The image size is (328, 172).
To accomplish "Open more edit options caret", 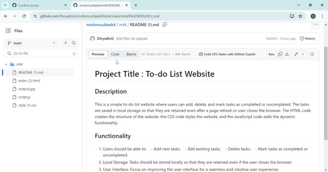I will click(x=303, y=54).
